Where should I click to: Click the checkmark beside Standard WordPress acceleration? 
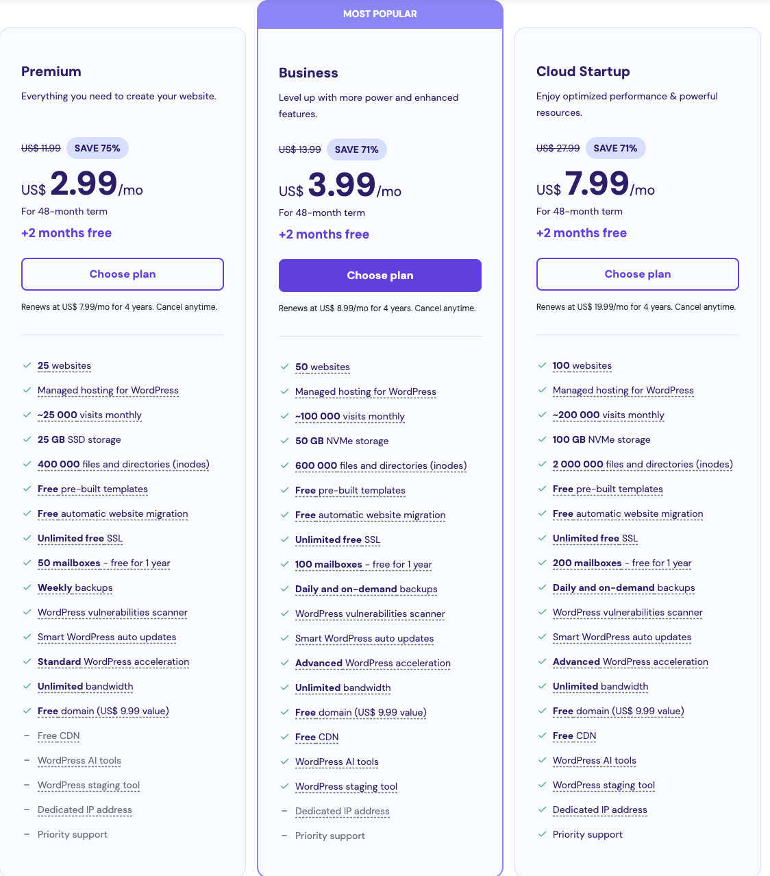click(x=27, y=661)
